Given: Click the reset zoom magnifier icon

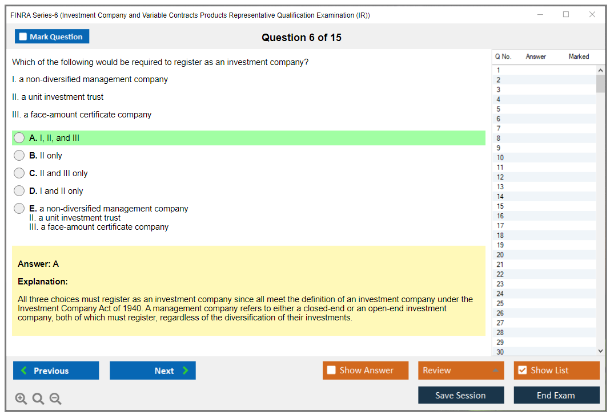Looking at the screenshot, I should coord(38,399).
